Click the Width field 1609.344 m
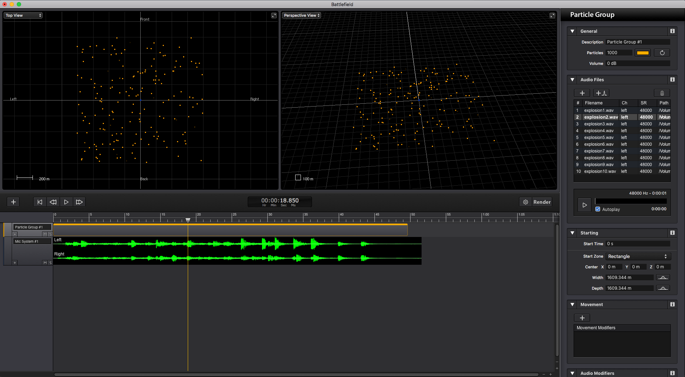Image resolution: width=685 pixels, height=377 pixels. point(630,278)
